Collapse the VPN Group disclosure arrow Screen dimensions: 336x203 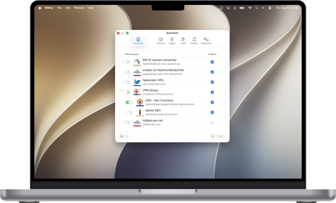click(x=121, y=91)
